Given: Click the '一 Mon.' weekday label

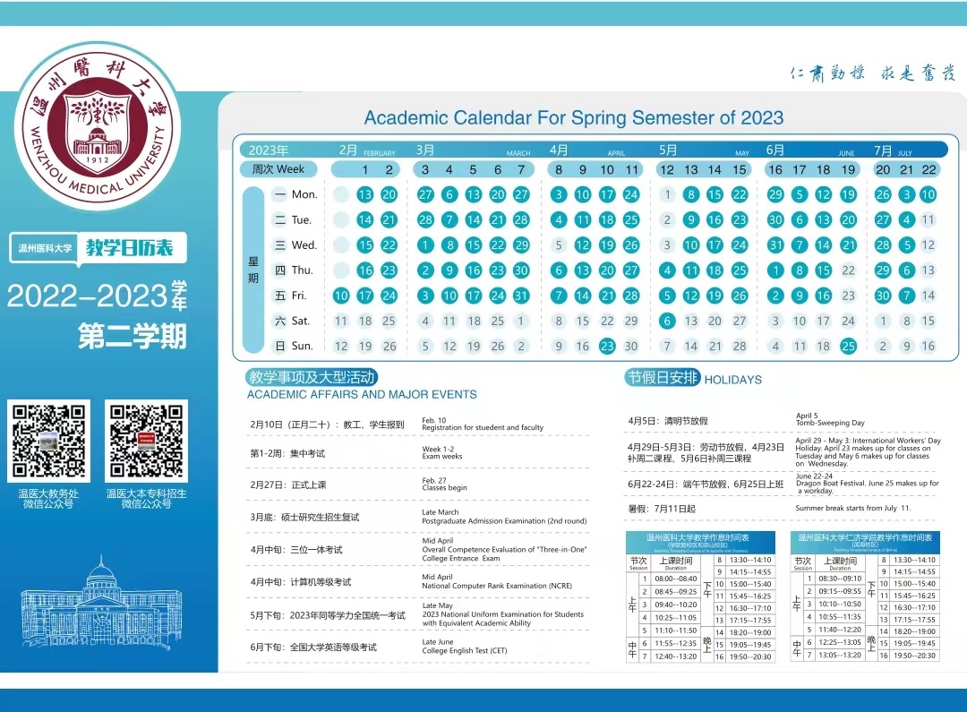Looking at the screenshot, I should pyautogui.click(x=296, y=194).
